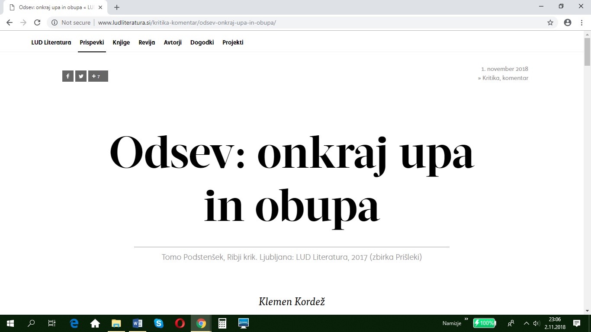
Task: Go to the Dogodki page
Action: point(202,42)
